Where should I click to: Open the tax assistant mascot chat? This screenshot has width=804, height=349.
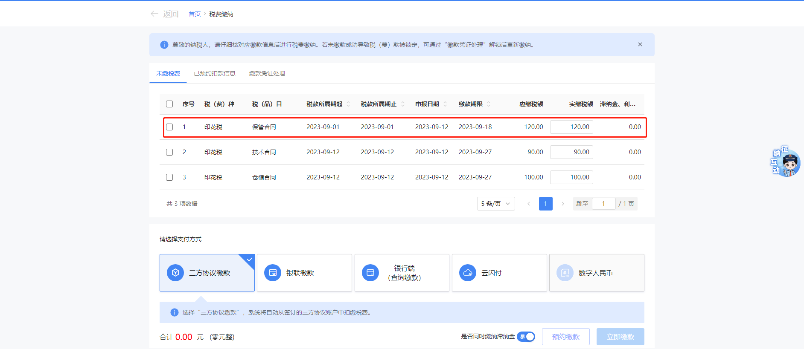pyautogui.click(x=787, y=163)
